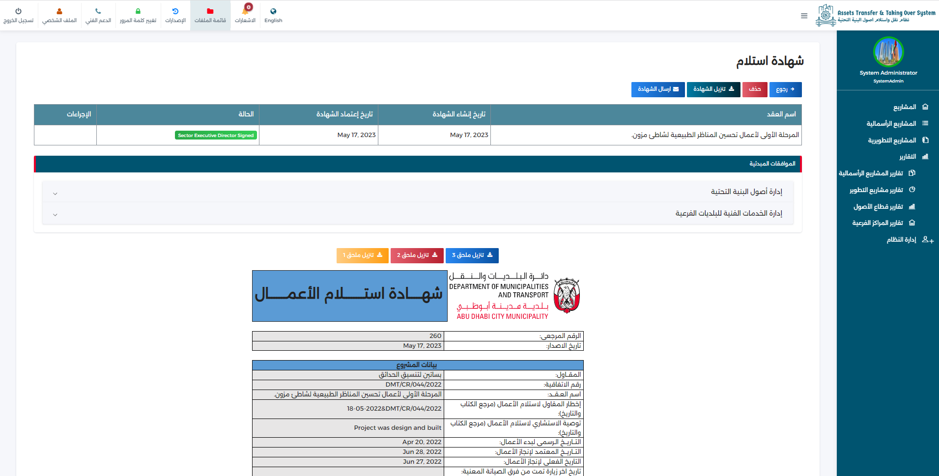Click the إدارة النظام add-user icon
The image size is (939, 476).
click(x=928, y=240)
